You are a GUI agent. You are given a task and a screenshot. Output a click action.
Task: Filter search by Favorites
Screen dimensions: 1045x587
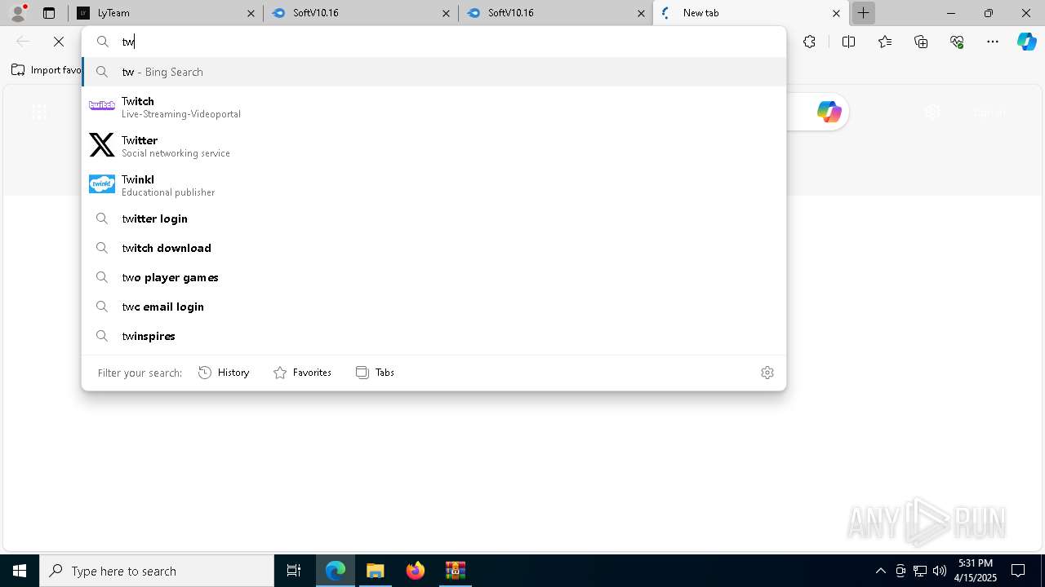coord(302,373)
